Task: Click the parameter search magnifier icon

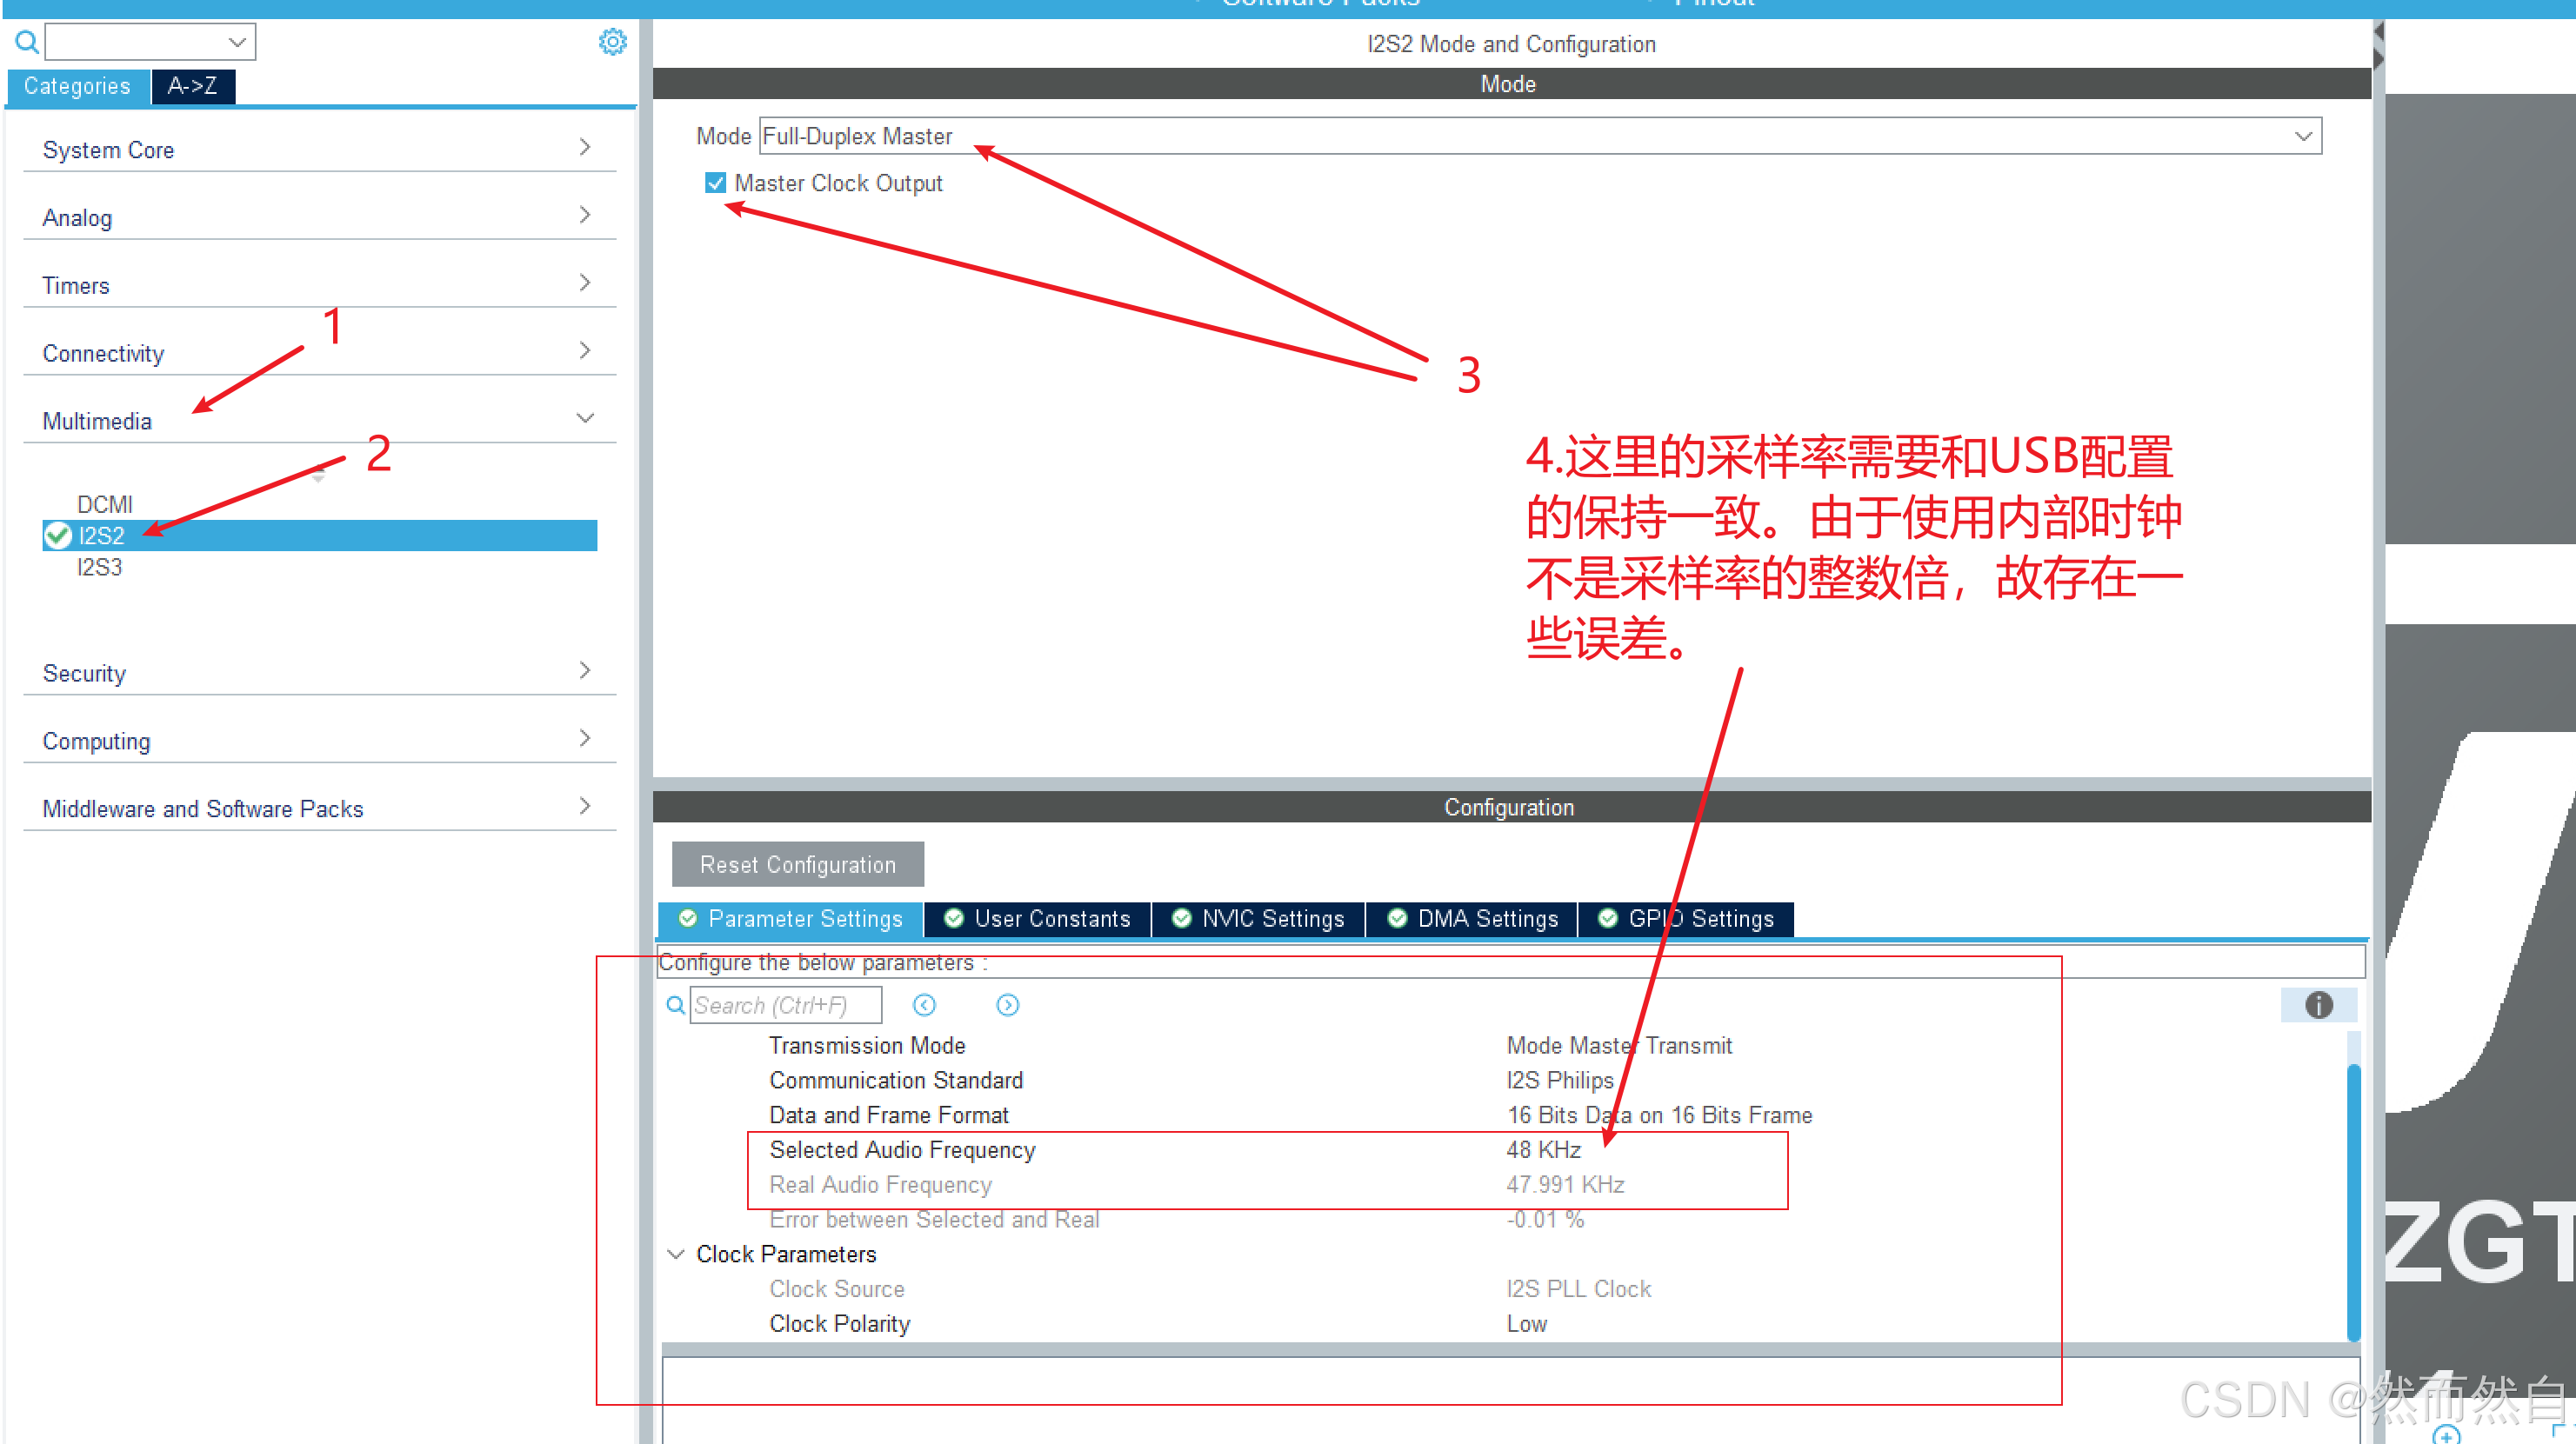Action: (676, 1004)
